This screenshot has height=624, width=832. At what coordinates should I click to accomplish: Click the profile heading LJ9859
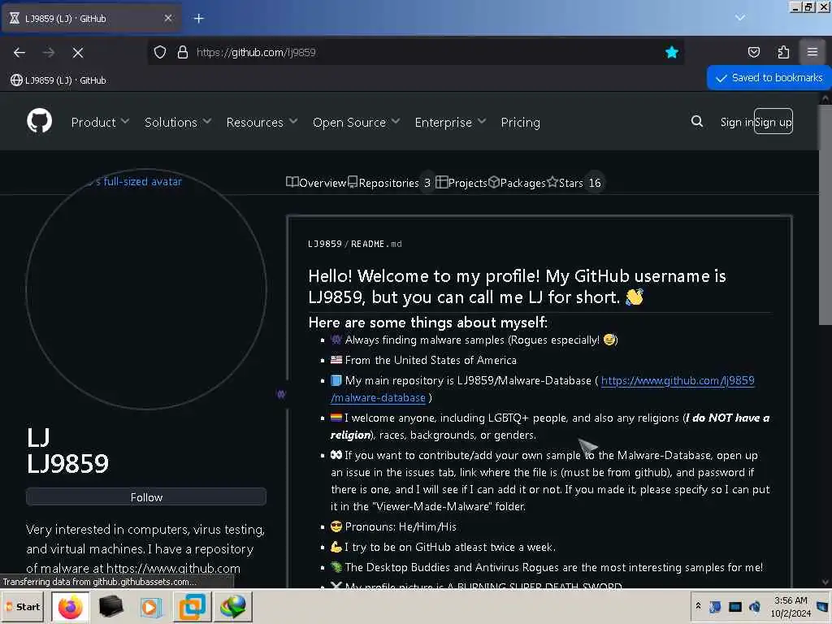pos(67,463)
